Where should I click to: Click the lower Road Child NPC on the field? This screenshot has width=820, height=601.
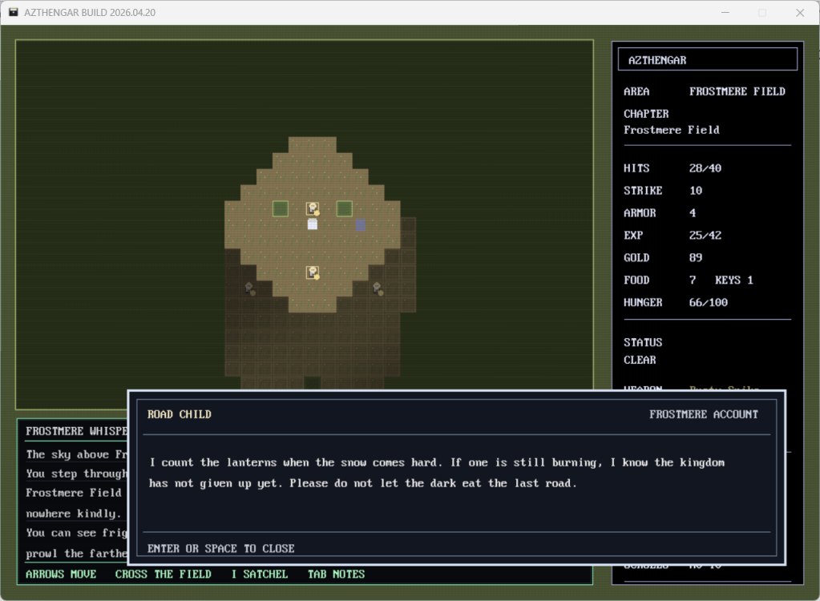[x=313, y=272]
